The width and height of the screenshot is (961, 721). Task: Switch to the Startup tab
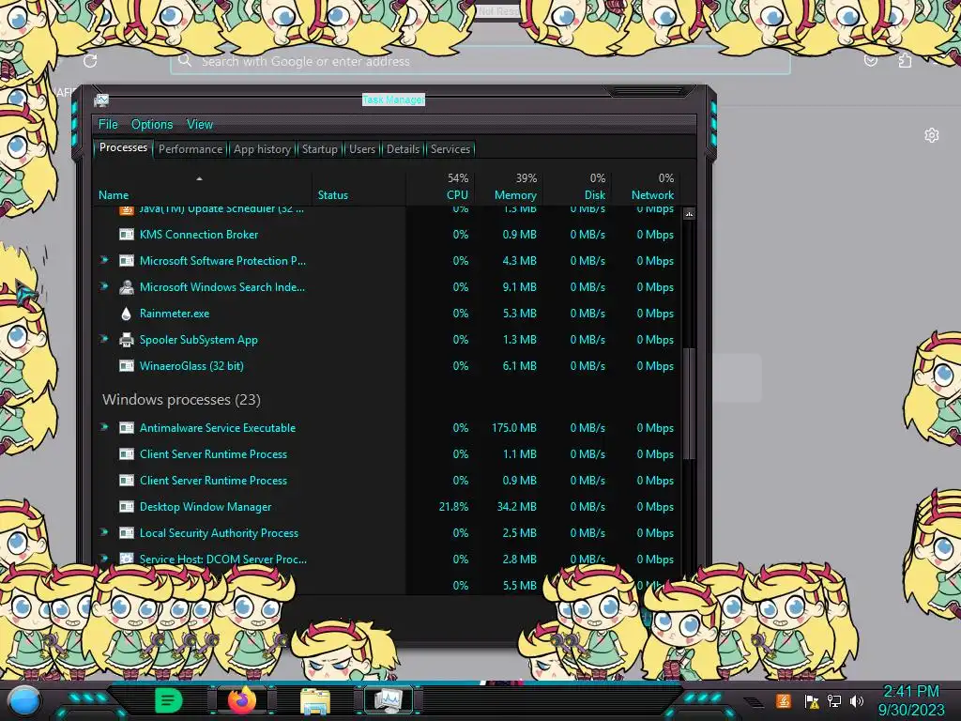319,149
